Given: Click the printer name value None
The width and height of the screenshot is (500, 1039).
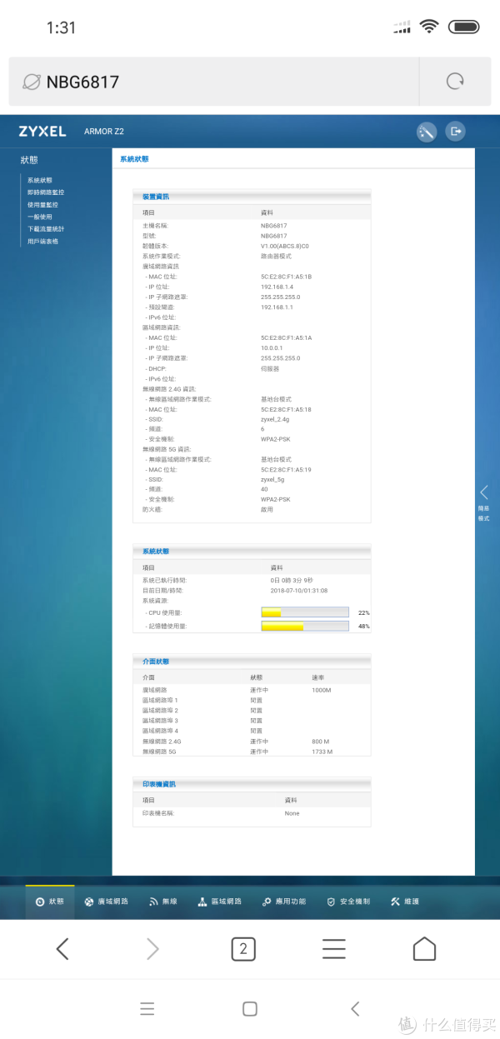Looking at the screenshot, I should (292, 813).
